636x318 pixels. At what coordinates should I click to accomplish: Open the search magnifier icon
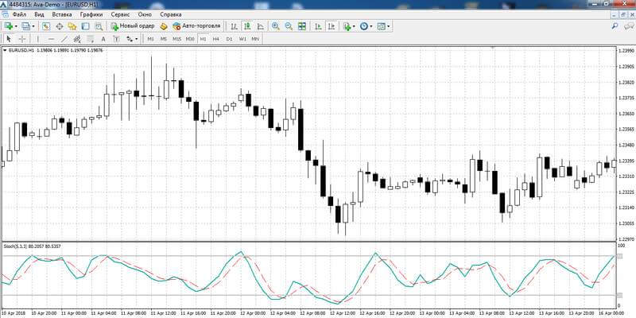click(x=615, y=26)
